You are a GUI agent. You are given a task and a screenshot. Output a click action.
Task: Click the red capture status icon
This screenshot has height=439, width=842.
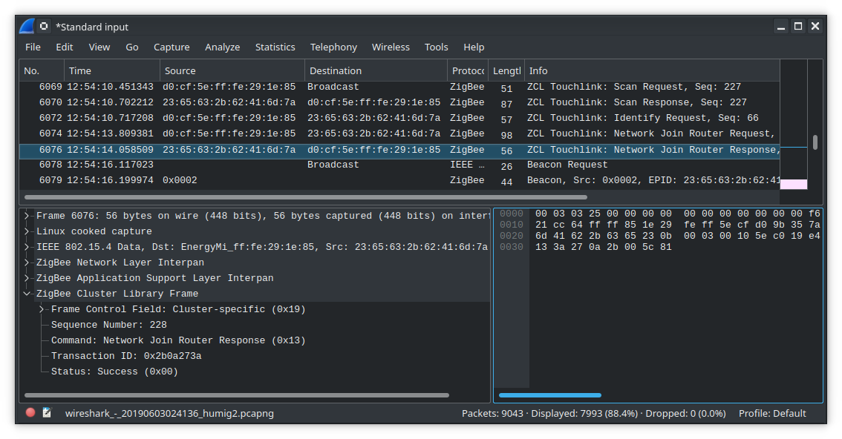(30, 412)
